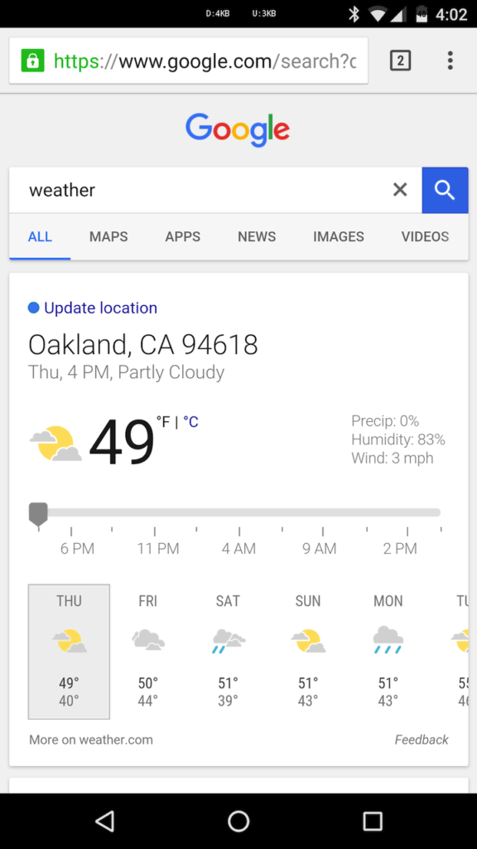This screenshot has height=849, width=477.
Task: Tap the URL address bar field
Action: 189,61
